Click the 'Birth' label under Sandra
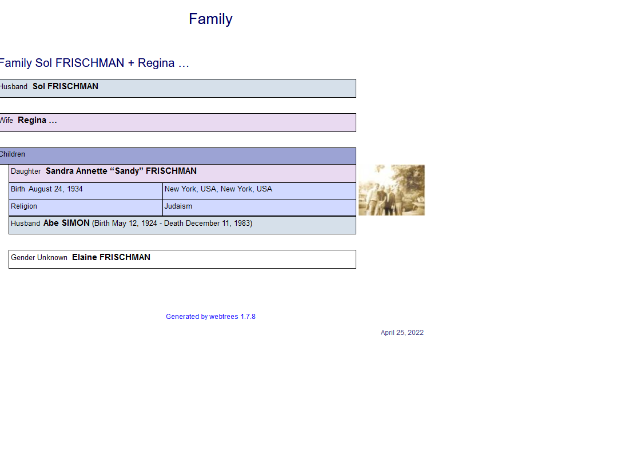This screenshot has width=625, height=451. coord(18,189)
